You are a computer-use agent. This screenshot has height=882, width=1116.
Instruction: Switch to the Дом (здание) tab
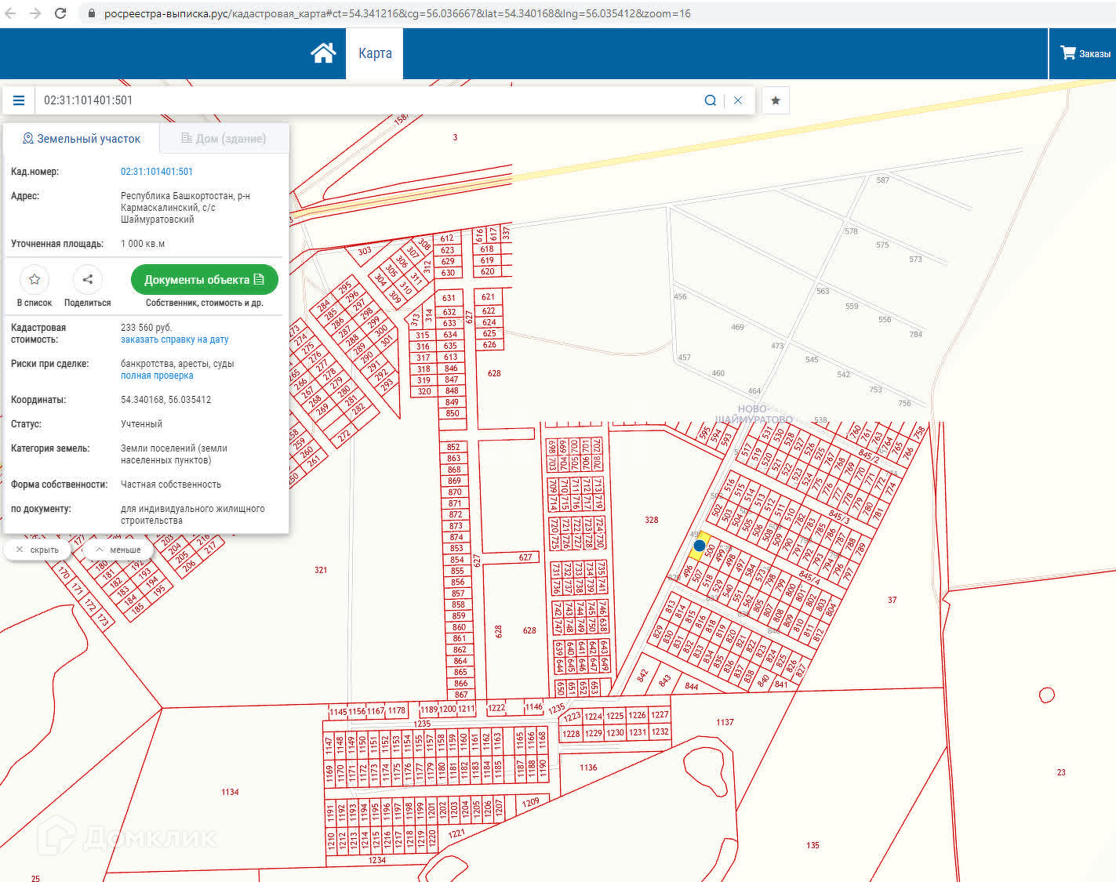[x=224, y=139]
